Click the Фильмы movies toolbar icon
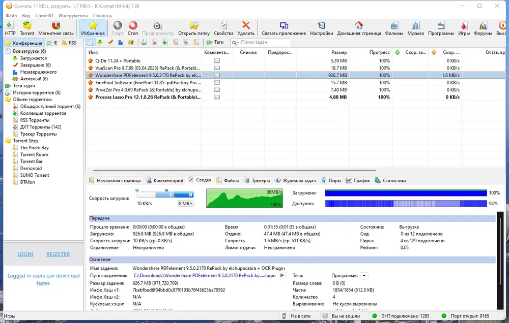This screenshot has width=509, height=323. (394, 28)
